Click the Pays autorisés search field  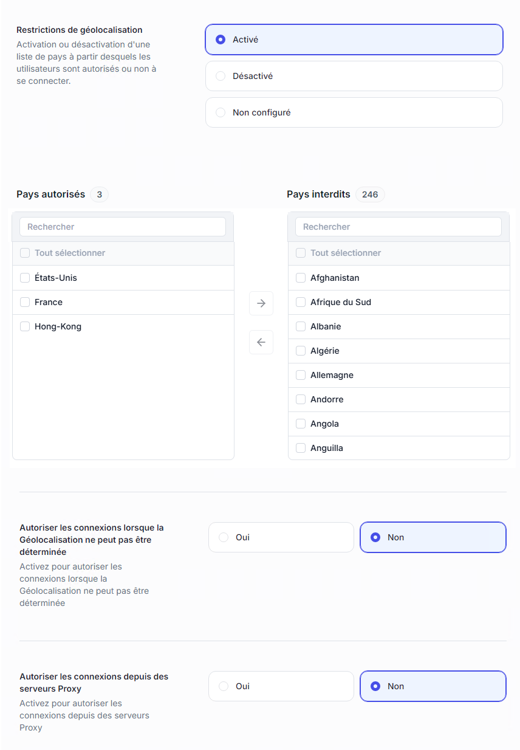click(123, 227)
